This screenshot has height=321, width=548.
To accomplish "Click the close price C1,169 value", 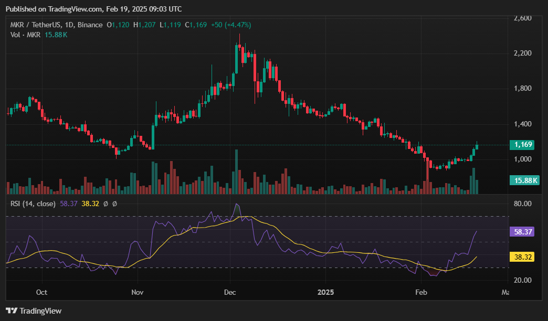I will [196, 25].
